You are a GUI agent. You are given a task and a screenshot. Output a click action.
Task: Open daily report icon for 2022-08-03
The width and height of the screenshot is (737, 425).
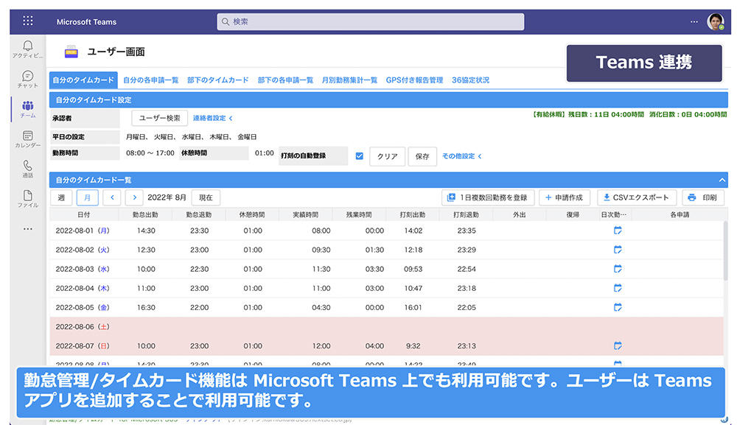(x=618, y=269)
